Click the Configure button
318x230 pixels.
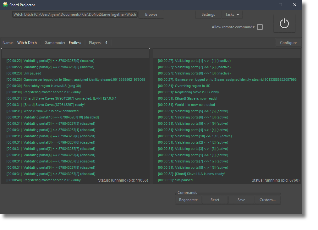pos(288,43)
